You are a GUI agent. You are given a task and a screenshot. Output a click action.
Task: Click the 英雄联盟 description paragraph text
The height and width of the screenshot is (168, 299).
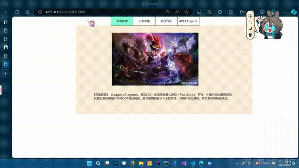pyautogui.click(x=163, y=97)
